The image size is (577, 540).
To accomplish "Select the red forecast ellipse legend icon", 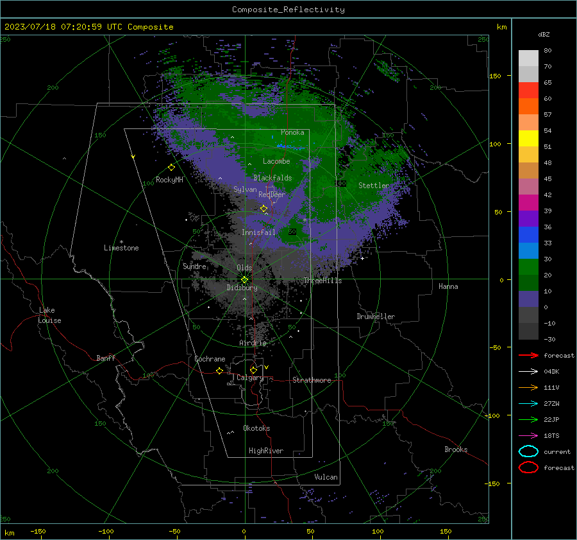I will coord(528,467).
